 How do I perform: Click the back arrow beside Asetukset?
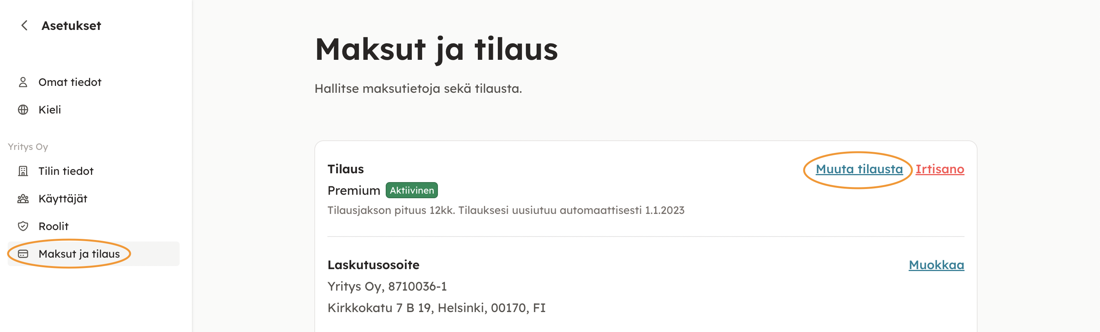pyautogui.click(x=24, y=26)
